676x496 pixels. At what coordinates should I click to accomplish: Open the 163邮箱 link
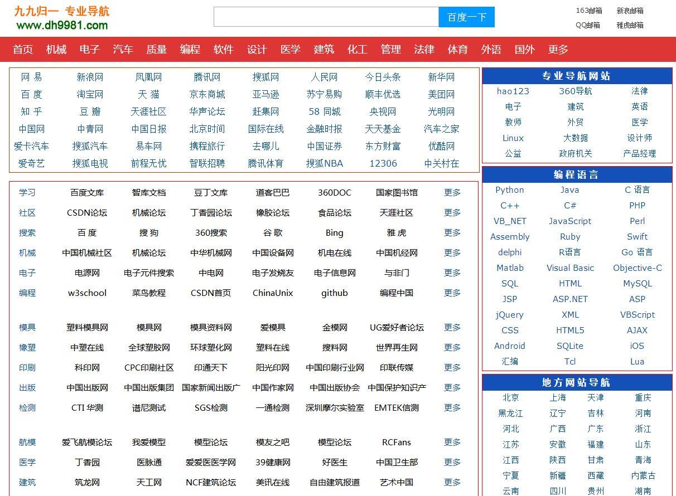(x=589, y=11)
